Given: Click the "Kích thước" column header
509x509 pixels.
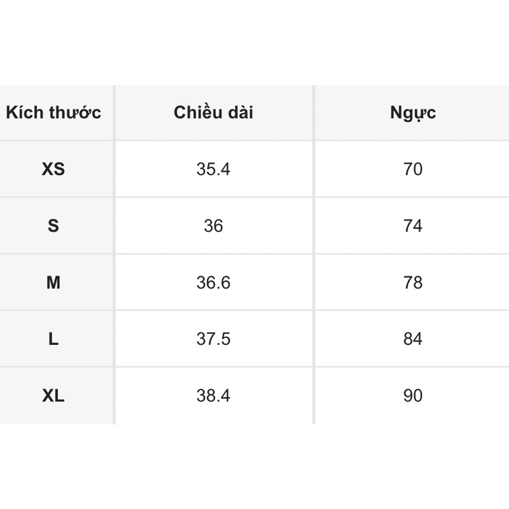Looking at the screenshot, I should coord(53,113).
